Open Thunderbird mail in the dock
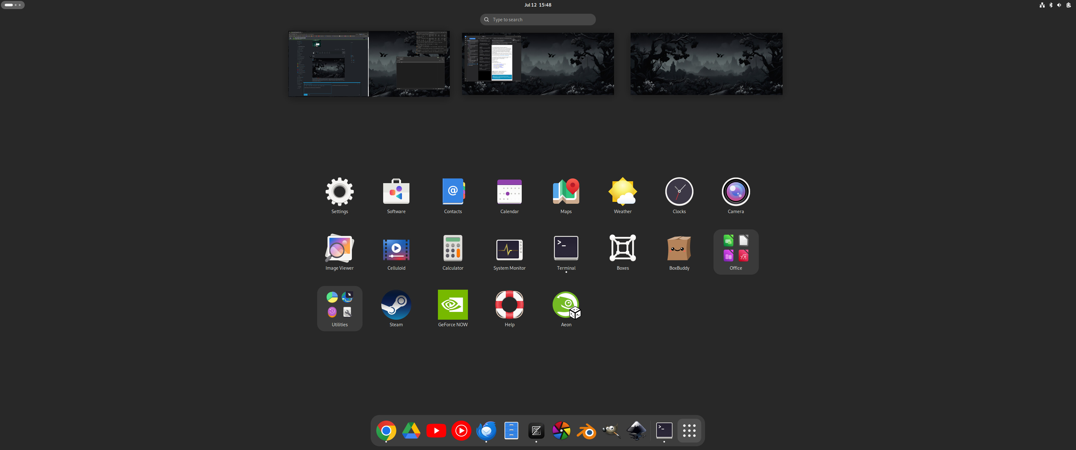The height and width of the screenshot is (450, 1076). click(486, 431)
